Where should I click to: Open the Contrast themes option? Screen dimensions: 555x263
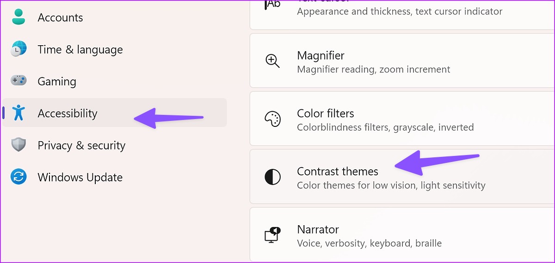402,177
